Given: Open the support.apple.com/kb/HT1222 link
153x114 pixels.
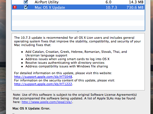Looking at the screenshot, I should (x=43, y=84).
